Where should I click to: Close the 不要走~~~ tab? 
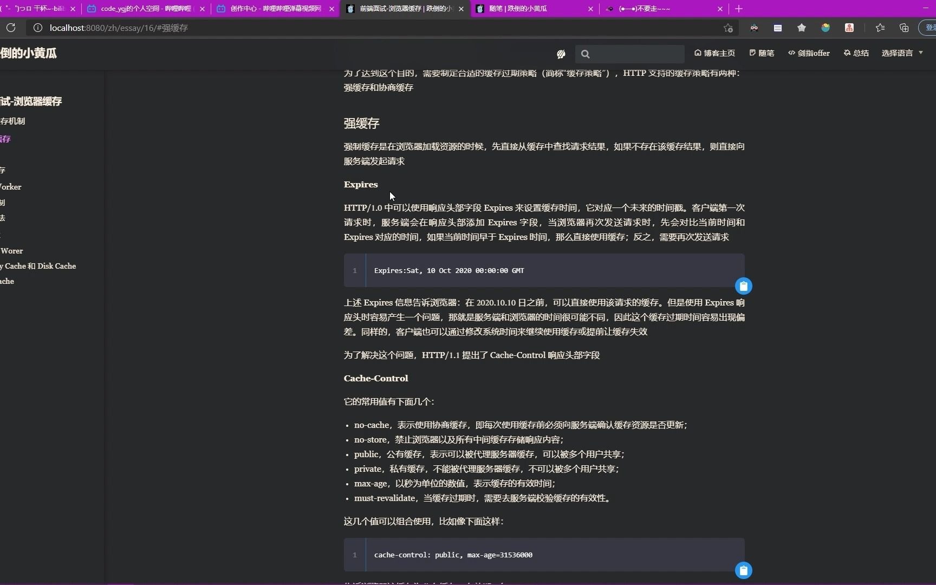point(720,9)
